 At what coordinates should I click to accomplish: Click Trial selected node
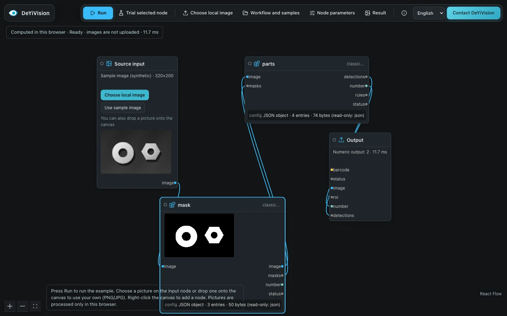pos(143,13)
